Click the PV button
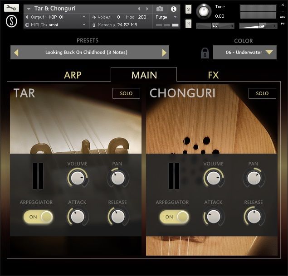288x276 pixels. pyautogui.click(x=283, y=24)
